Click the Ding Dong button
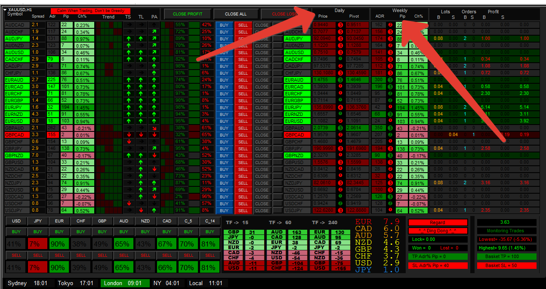Viewport: 546px width, 289px height. pyautogui.click(x=438, y=231)
